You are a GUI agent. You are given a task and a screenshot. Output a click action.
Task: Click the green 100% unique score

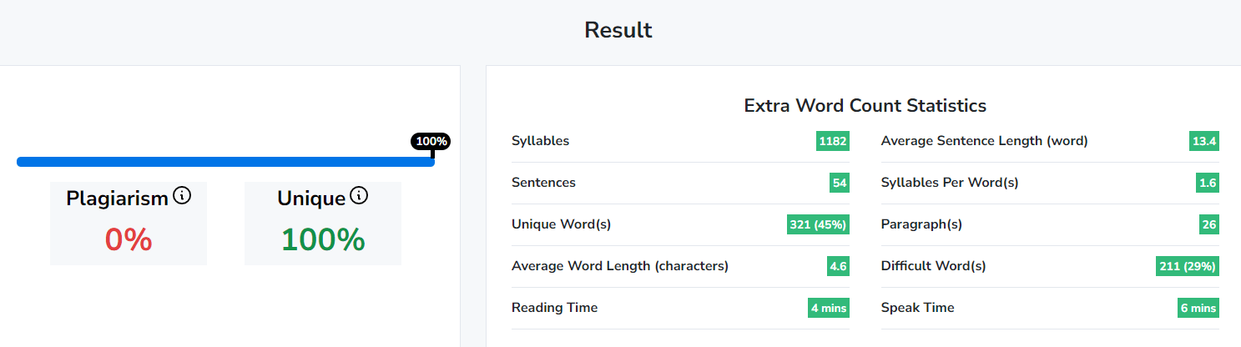[323, 240]
